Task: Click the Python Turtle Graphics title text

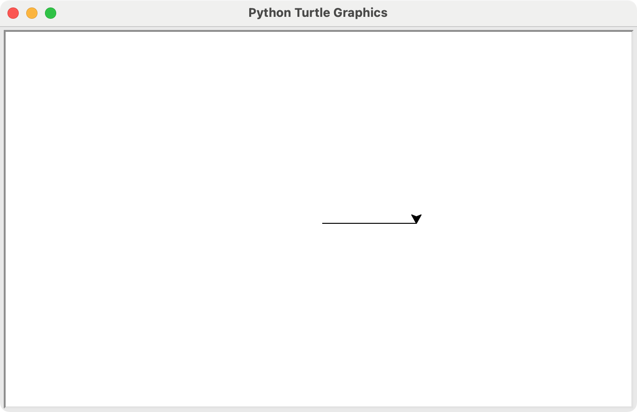Action: [x=318, y=13]
